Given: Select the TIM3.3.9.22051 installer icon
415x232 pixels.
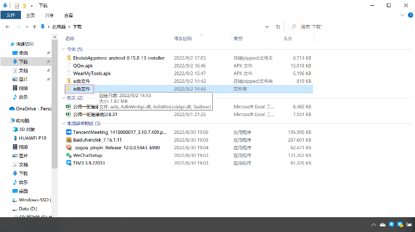Looking at the screenshot, I should tap(69, 163).
